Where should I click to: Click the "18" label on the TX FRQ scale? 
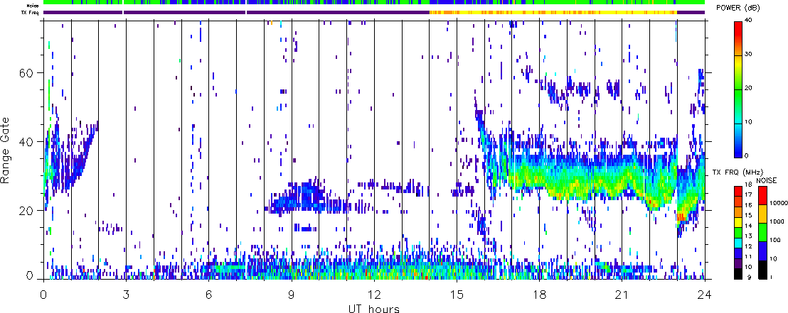(748, 185)
